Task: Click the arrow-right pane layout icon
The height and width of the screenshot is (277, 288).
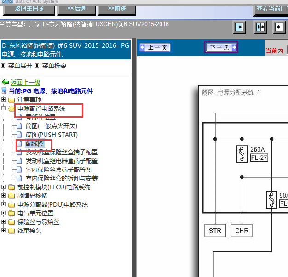Action: tap(239, 27)
